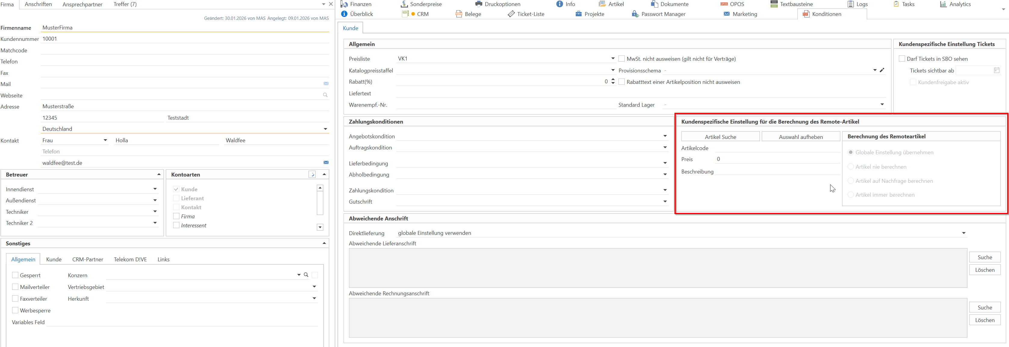This screenshot has width=1009, height=347.
Task: Open the OPOS icon in toolbar
Action: pyautogui.click(x=724, y=4)
